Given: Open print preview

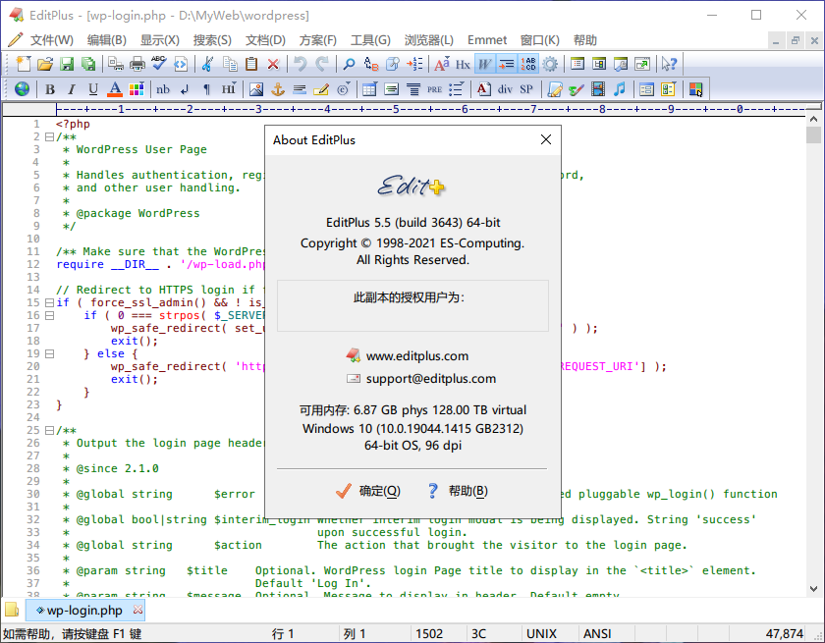Looking at the screenshot, I should 115,64.
